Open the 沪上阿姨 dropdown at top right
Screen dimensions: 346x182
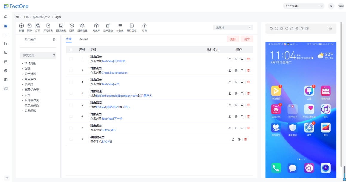304,6
